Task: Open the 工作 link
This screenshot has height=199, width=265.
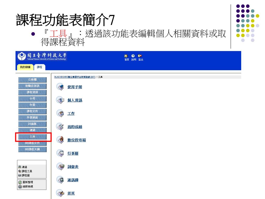Action: [x=71, y=113]
